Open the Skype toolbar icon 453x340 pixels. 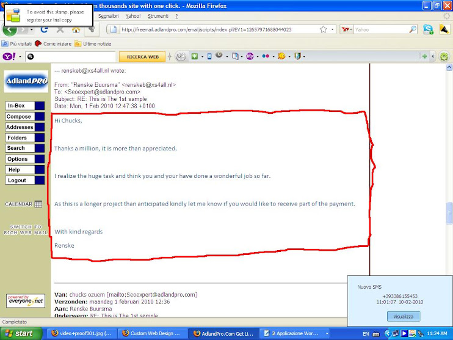tap(428, 29)
